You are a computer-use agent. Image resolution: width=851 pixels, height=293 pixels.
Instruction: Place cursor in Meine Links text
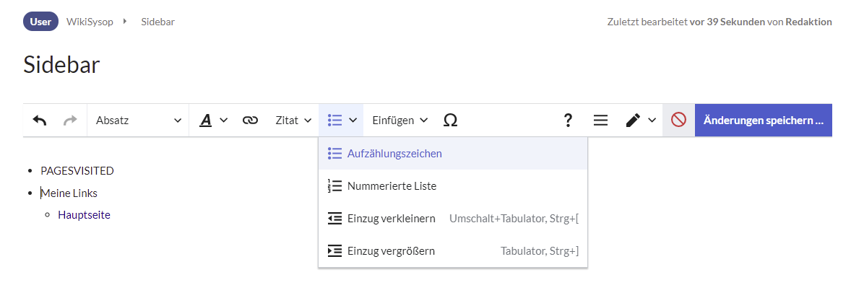click(x=69, y=193)
